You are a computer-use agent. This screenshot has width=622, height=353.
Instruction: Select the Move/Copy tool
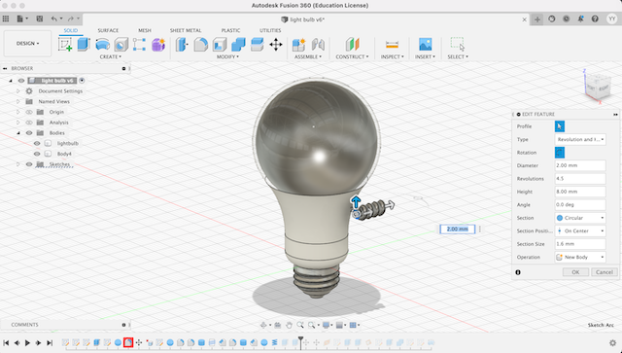[276, 44]
